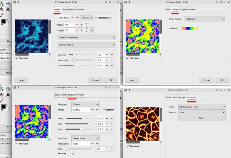Increase Bias value with plus button
Image resolution: width=231 pixels, height=158 pixels.
112,124
